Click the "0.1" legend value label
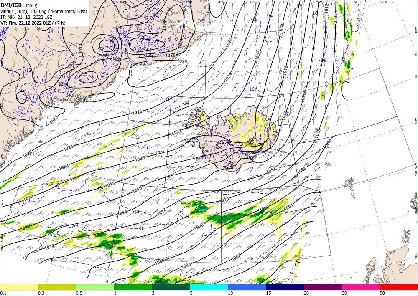The height and width of the screenshot is (296, 418). click(3, 293)
